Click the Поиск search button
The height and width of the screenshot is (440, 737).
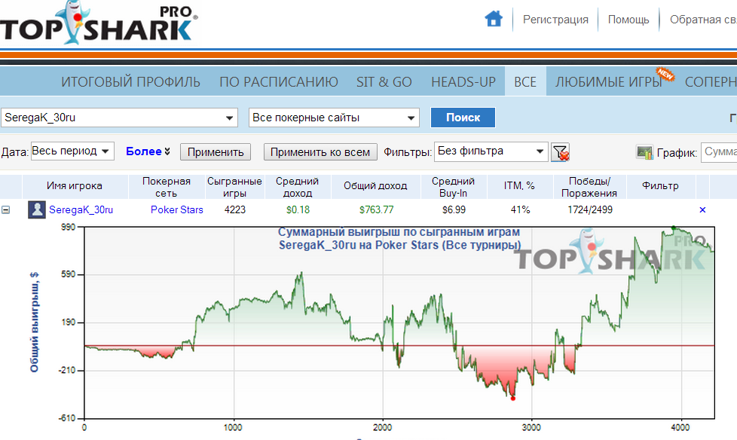click(x=463, y=118)
